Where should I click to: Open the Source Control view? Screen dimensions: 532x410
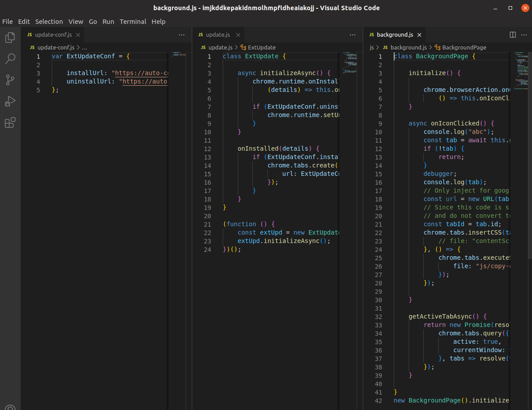click(10, 80)
